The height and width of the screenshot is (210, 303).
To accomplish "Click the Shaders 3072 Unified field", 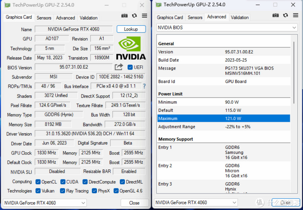I will click(x=56, y=96).
